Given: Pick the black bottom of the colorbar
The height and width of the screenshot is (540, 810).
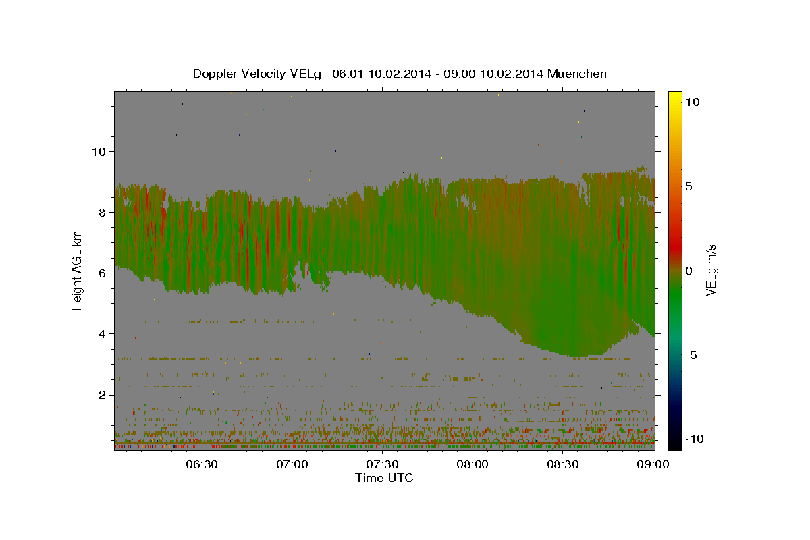Looking at the screenshot, I should [675, 442].
